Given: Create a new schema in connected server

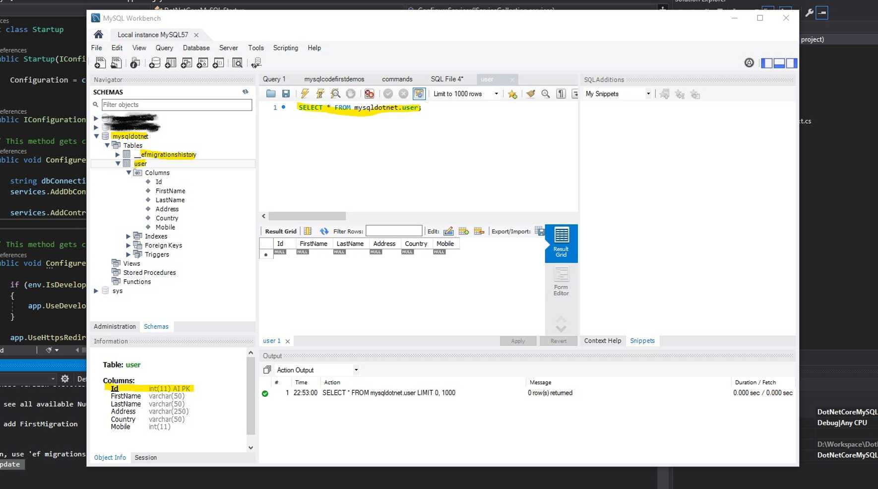Looking at the screenshot, I should (x=155, y=63).
